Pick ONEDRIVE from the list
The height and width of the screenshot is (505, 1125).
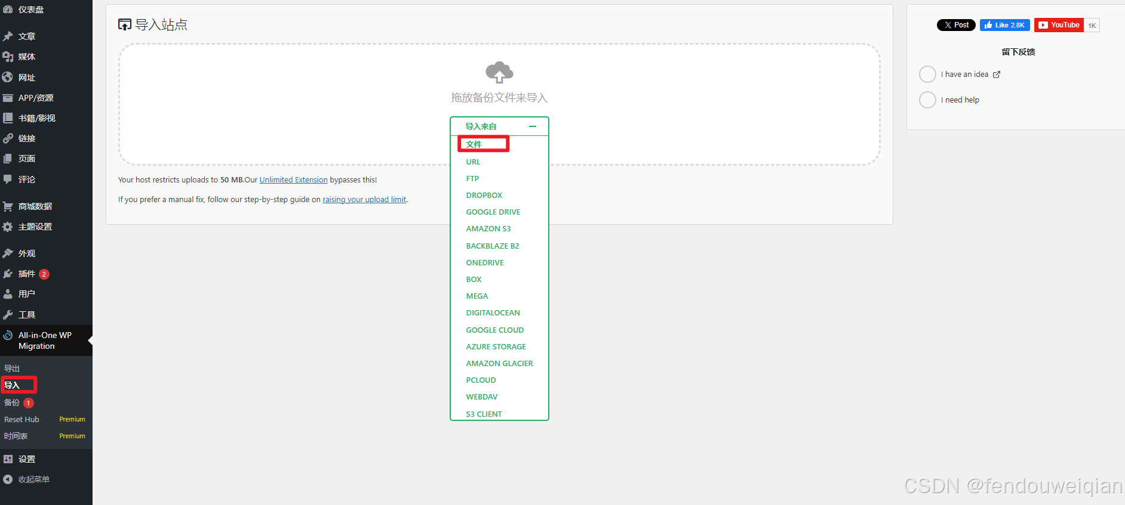click(485, 263)
